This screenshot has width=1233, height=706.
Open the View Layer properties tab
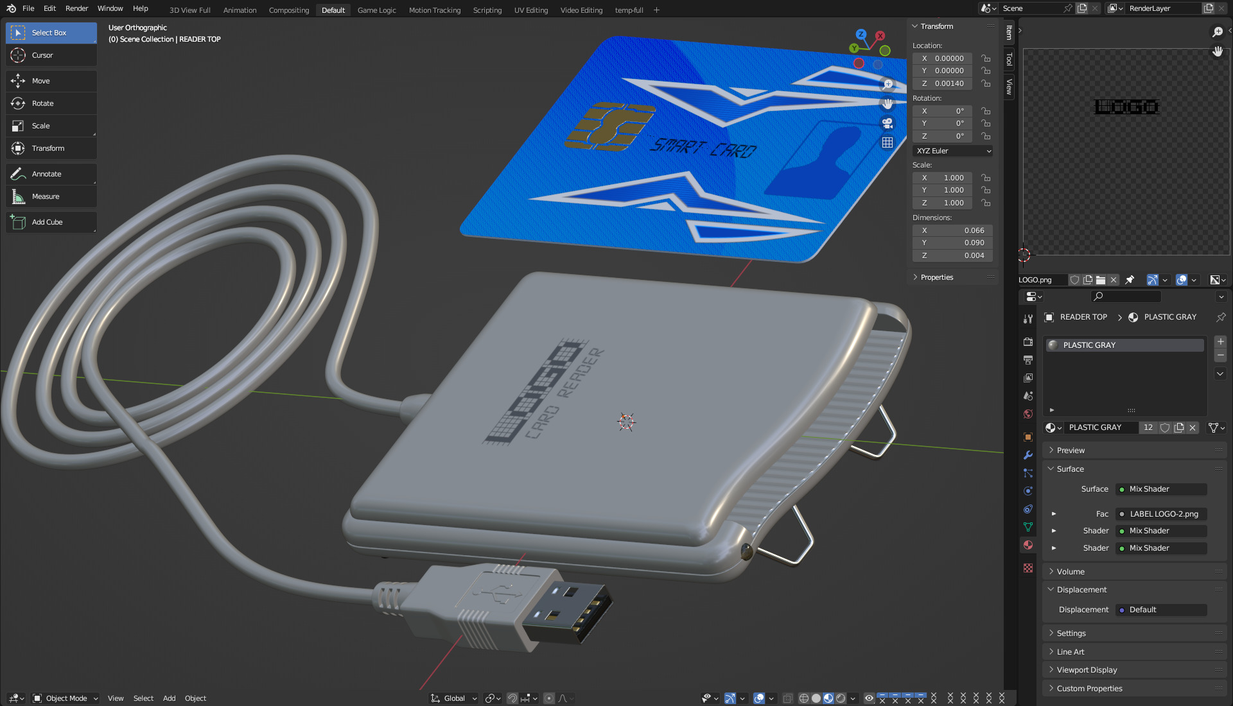(x=1028, y=378)
